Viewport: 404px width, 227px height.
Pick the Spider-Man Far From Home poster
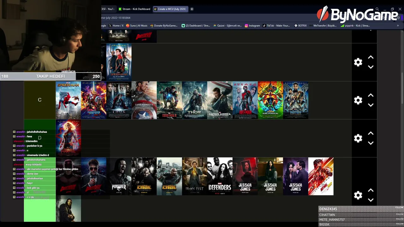click(119, 62)
